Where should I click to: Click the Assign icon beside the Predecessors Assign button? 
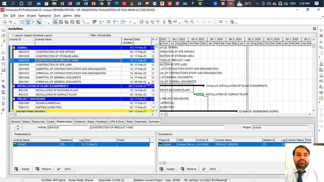(x=16, y=169)
